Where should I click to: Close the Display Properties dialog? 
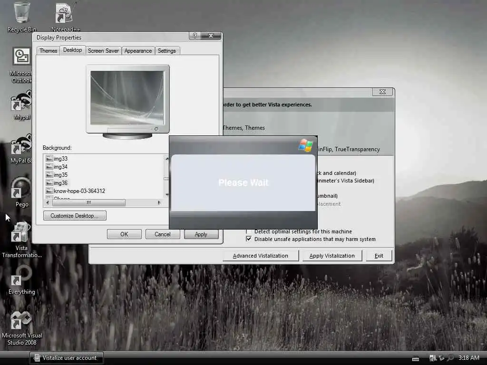[x=211, y=36]
